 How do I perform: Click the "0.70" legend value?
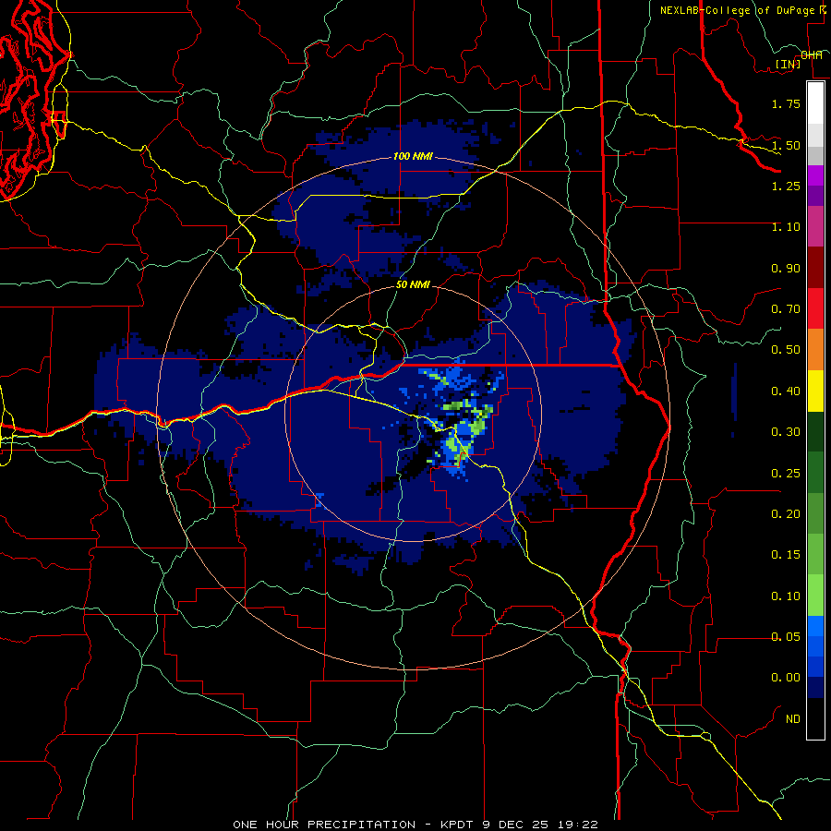pos(786,309)
